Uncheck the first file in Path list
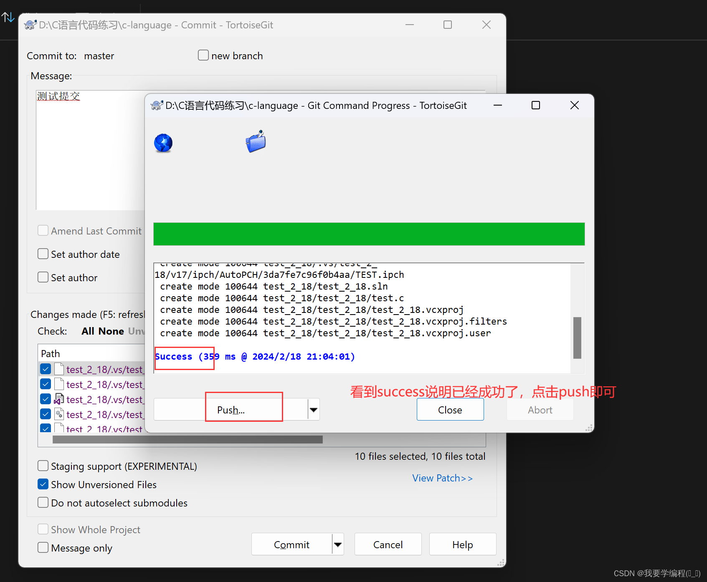 [x=46, y=369]
